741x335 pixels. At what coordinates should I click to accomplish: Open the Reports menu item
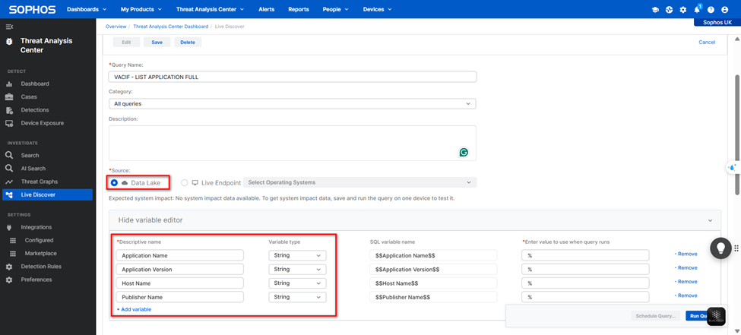pyautogui.click(x=298, y=10)
